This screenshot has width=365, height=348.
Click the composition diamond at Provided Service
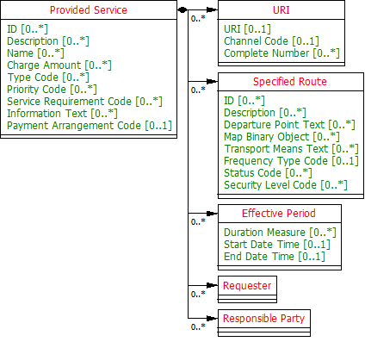point(182,10)
